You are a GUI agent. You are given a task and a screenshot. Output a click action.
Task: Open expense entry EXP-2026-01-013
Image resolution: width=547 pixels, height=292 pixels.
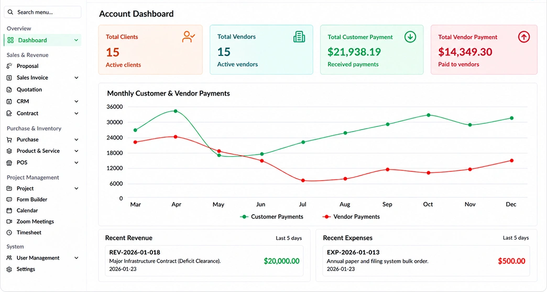[x=426, y=261]
